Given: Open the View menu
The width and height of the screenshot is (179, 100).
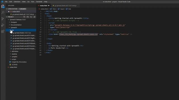Looking at the screenshot, I should click(x=24, y=2).
